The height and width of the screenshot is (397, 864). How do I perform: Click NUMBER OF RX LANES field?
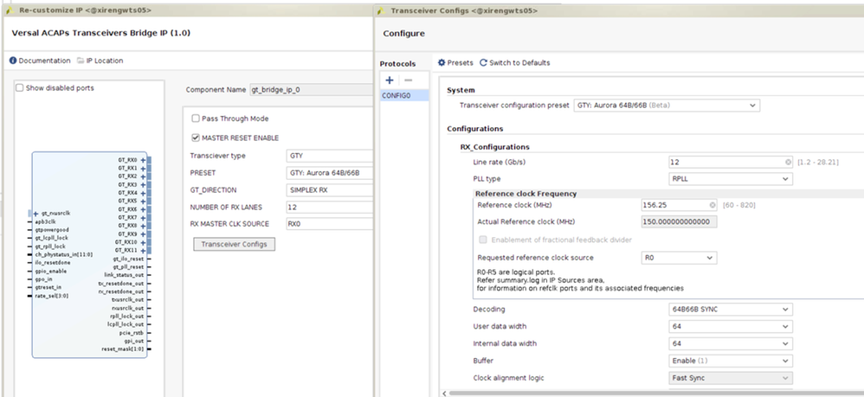tap(330, 208)
